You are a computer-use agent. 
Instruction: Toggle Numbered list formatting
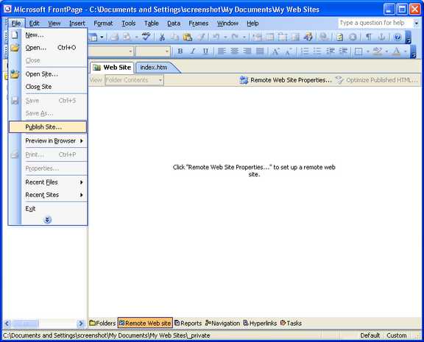pyautogui.click(x=305, y=51)
